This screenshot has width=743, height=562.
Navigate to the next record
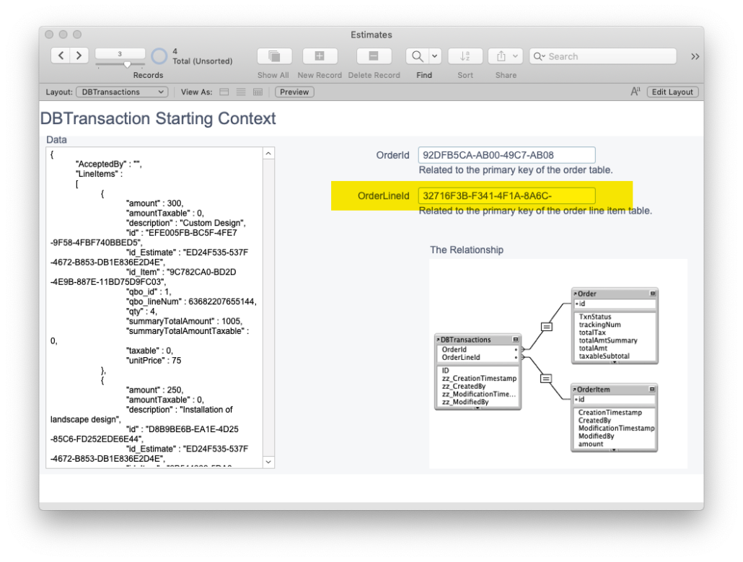(x=79, y=55)
